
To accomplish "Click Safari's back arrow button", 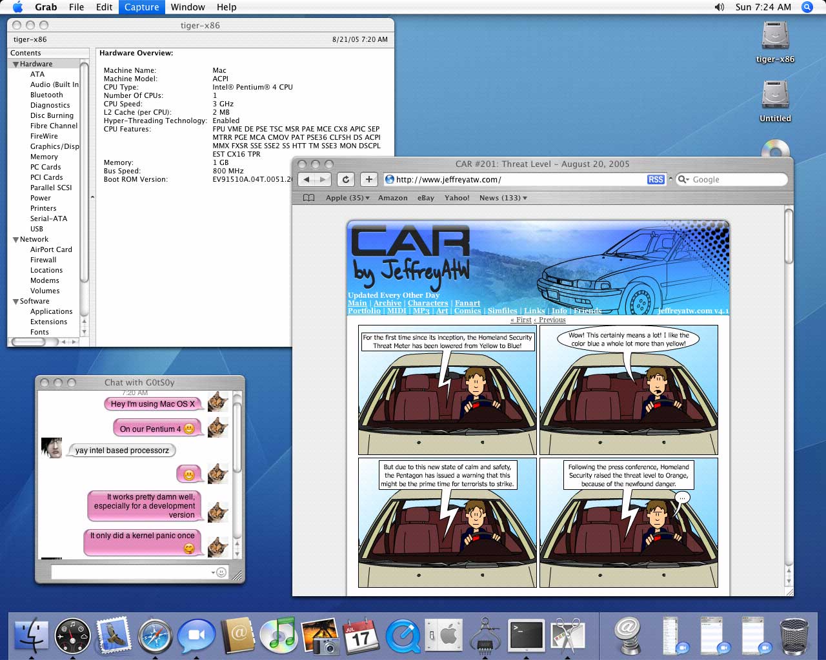I will (307, 179).
